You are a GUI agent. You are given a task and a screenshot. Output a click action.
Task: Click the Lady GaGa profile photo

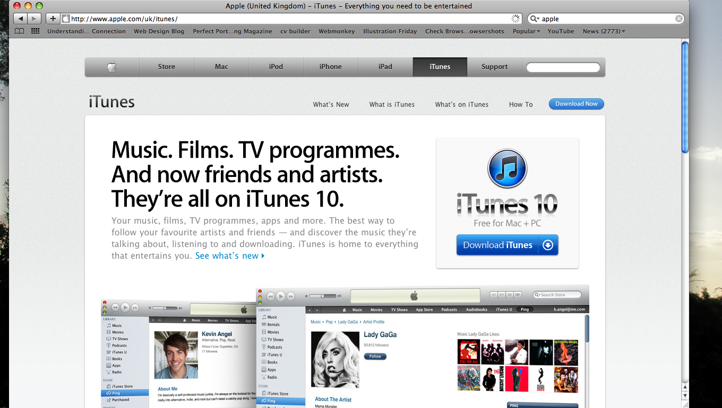pyautogui.click(x=335, y=360)
